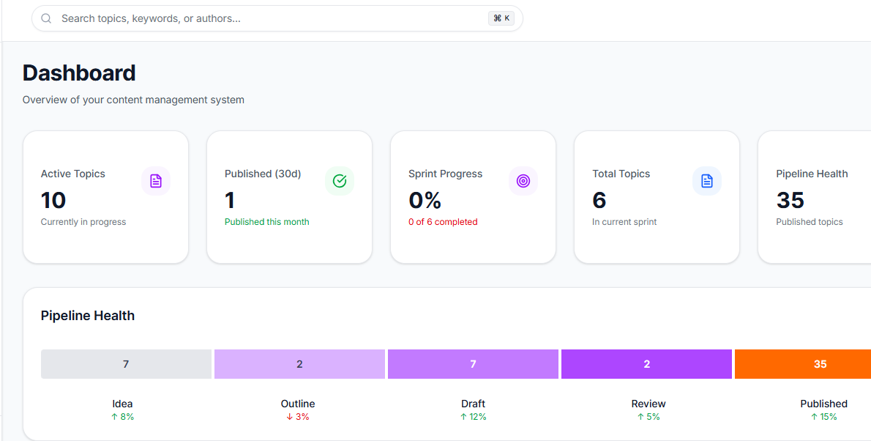Click the Total Topics document icon
Image resolution: width=871 pixels, height=441 pixels.
point(707,180)
